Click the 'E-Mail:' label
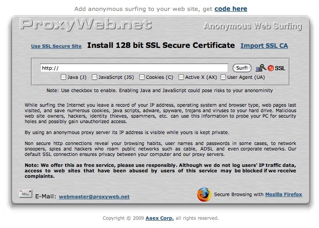The height and width of the screenshot is (228, 319). 46,197
